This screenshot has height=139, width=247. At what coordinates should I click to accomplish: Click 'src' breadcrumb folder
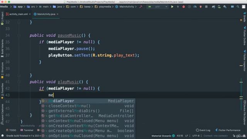coord(31,7)
